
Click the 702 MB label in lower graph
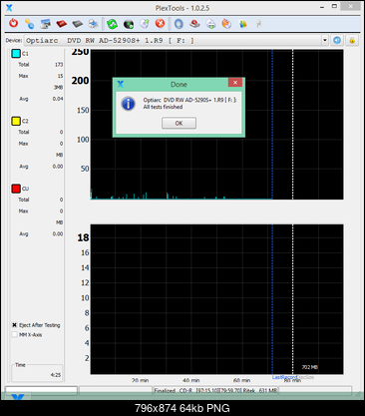(x=310, y=367)
